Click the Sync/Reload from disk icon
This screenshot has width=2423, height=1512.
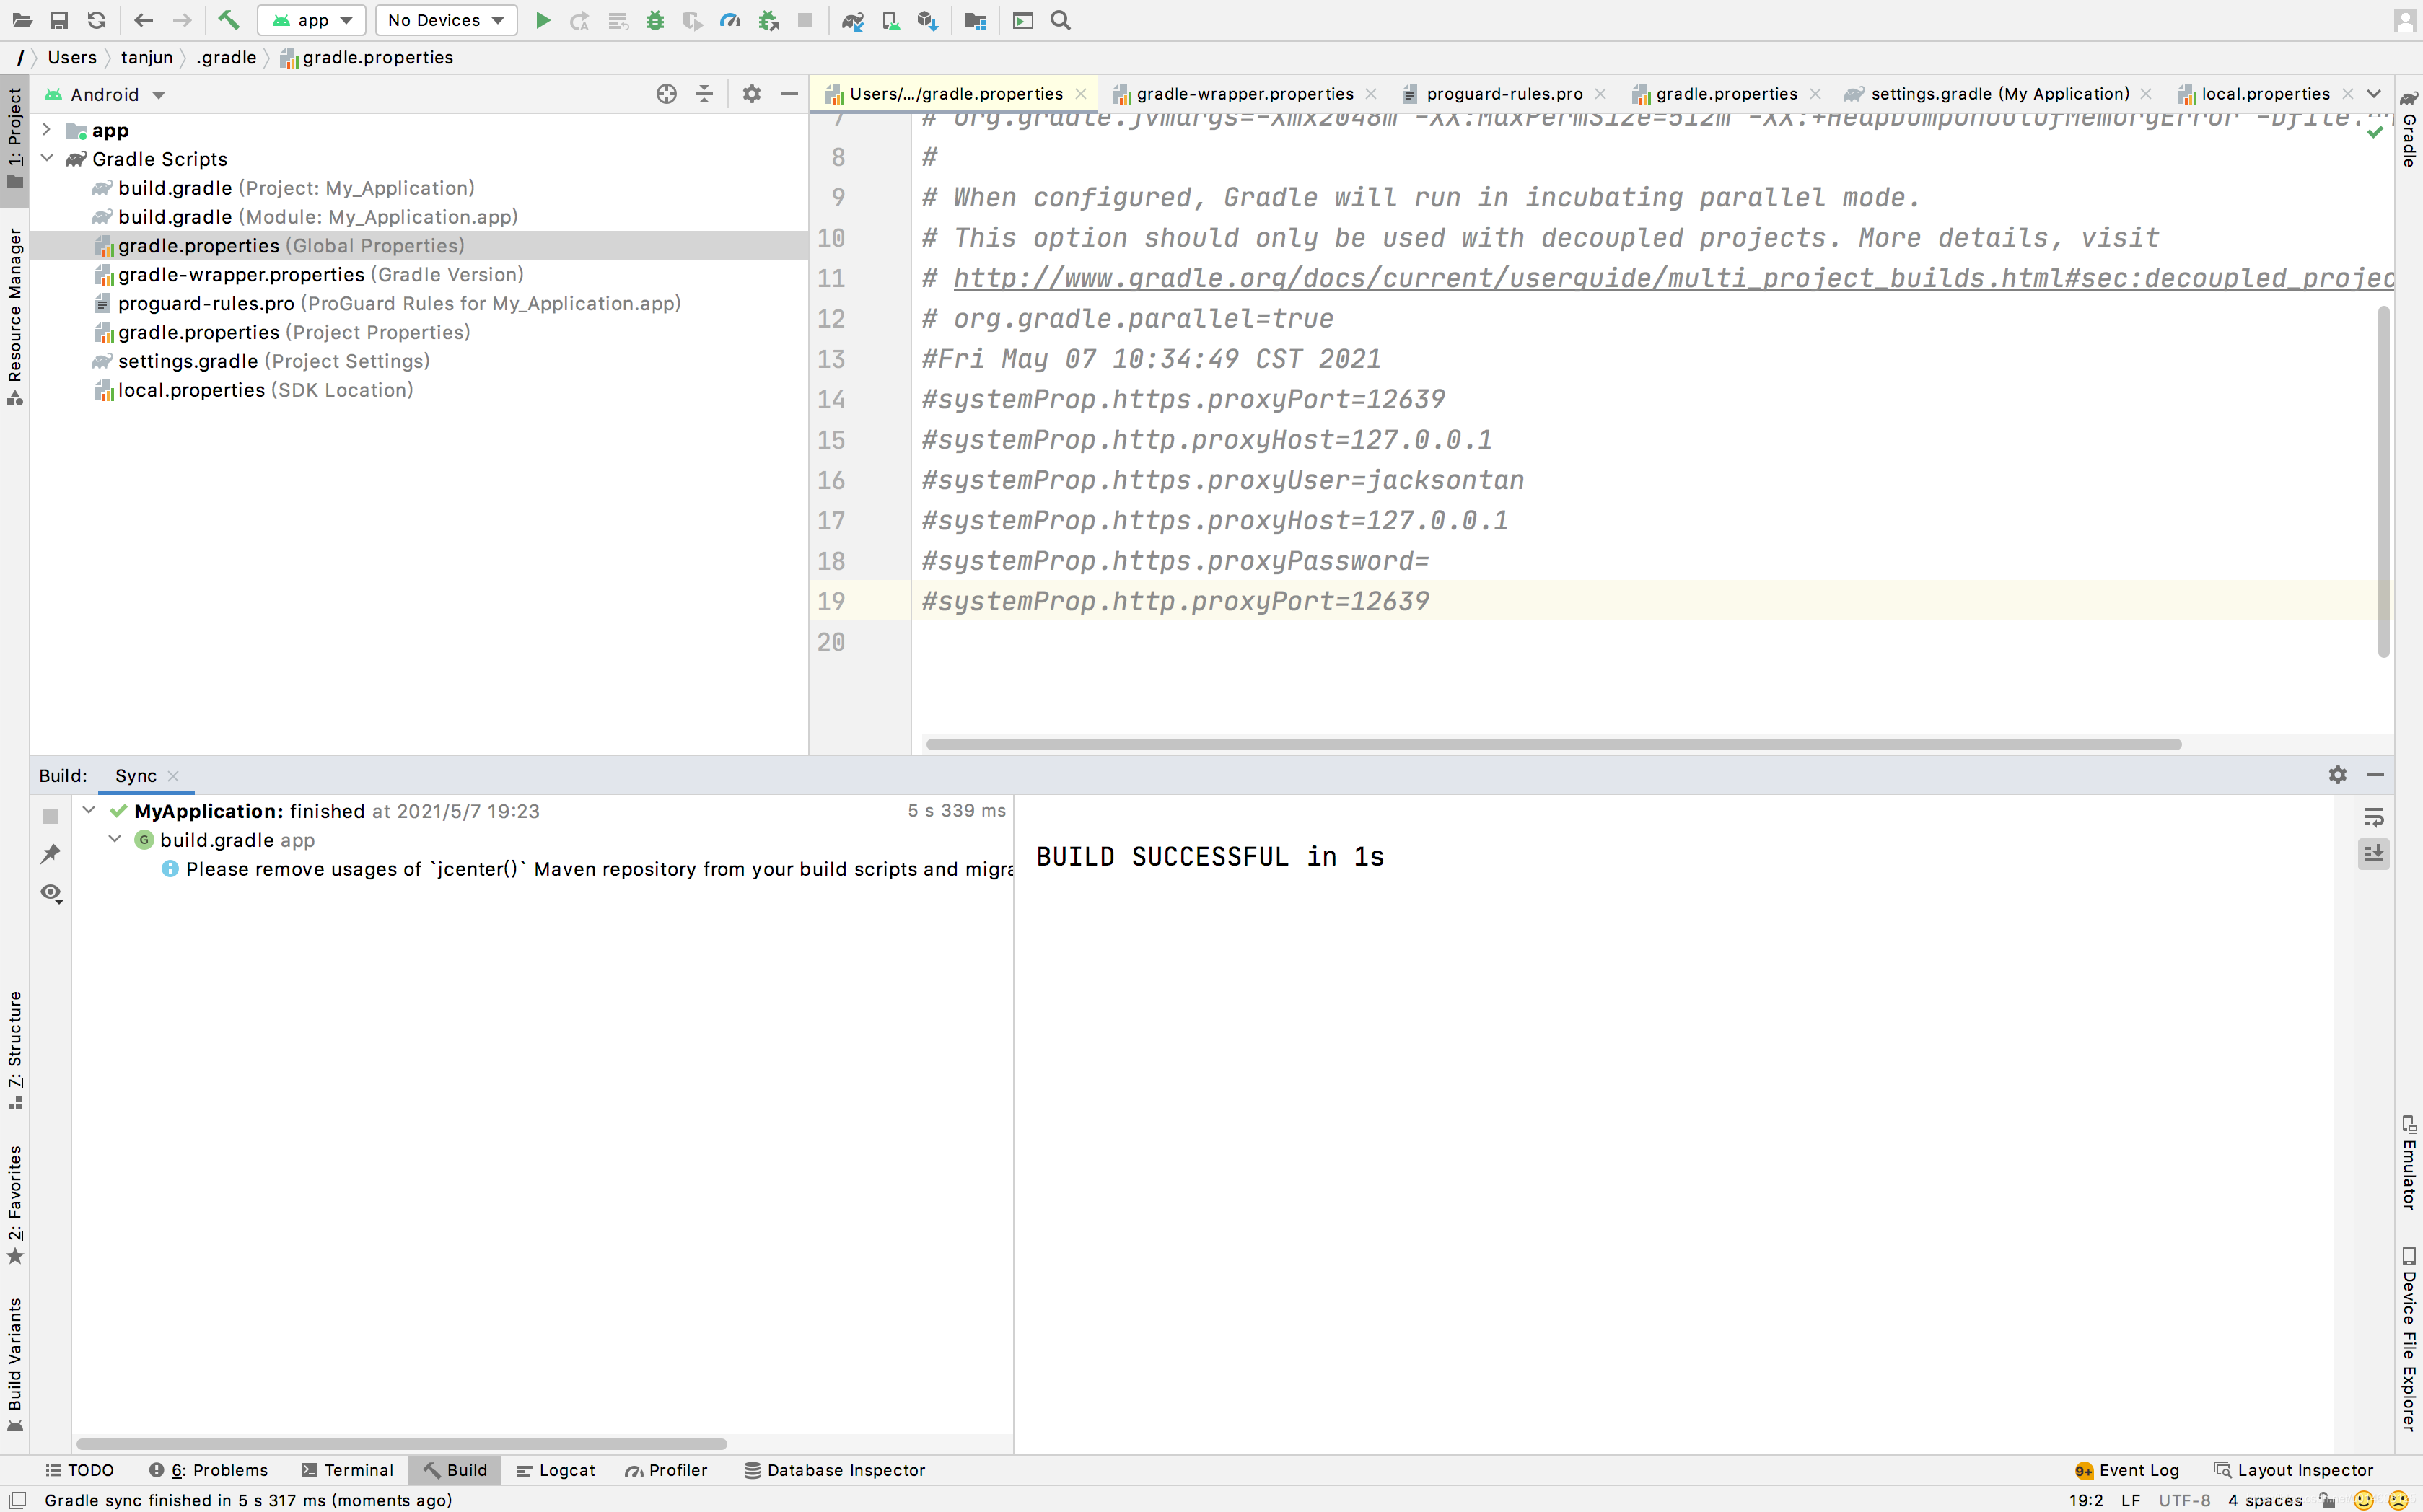(x=97, y=20)
